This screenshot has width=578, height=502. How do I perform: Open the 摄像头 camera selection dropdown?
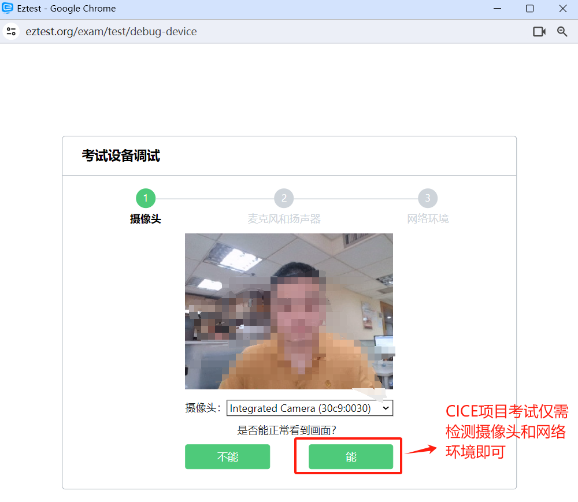click(310, 408)
